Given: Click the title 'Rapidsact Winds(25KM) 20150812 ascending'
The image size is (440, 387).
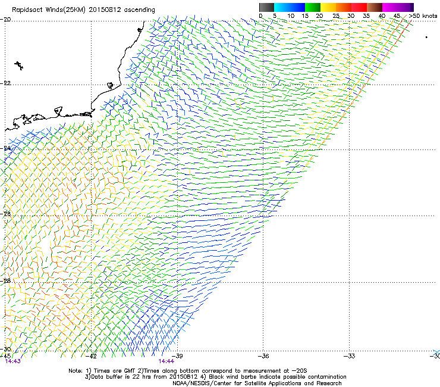Looking at the screenshot, I should 83,10.
